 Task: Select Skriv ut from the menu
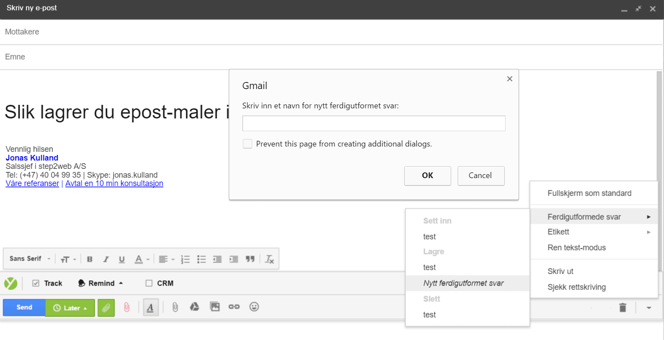click(594, 272)
